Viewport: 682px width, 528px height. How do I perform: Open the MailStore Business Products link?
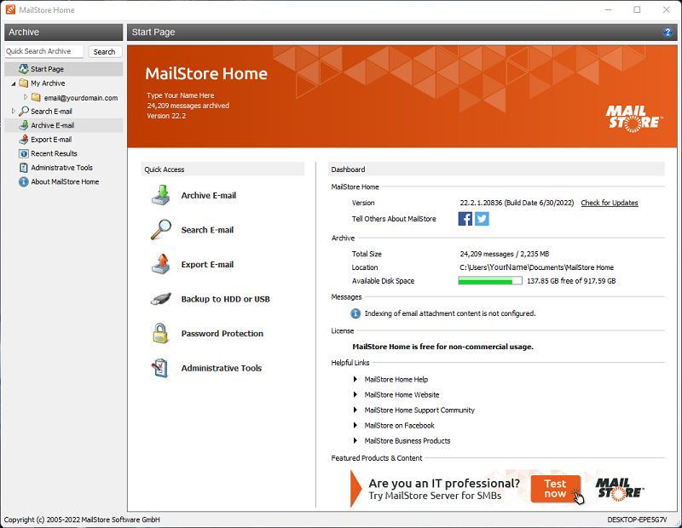407,440
